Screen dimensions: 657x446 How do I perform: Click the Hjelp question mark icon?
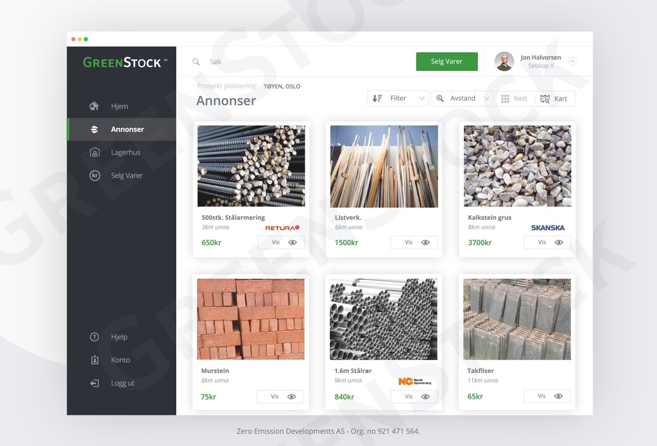tap(94, 337)
